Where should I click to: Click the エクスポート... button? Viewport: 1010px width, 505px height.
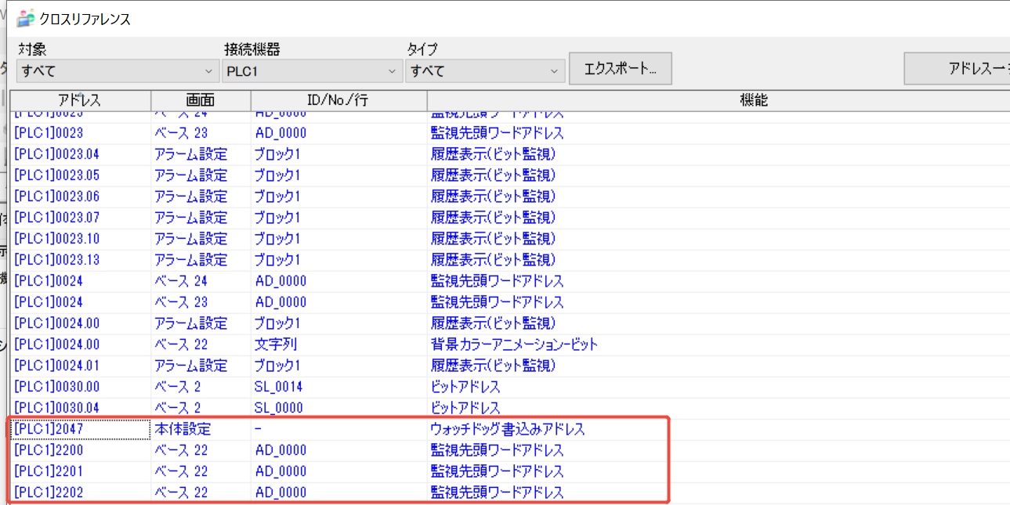620,69
